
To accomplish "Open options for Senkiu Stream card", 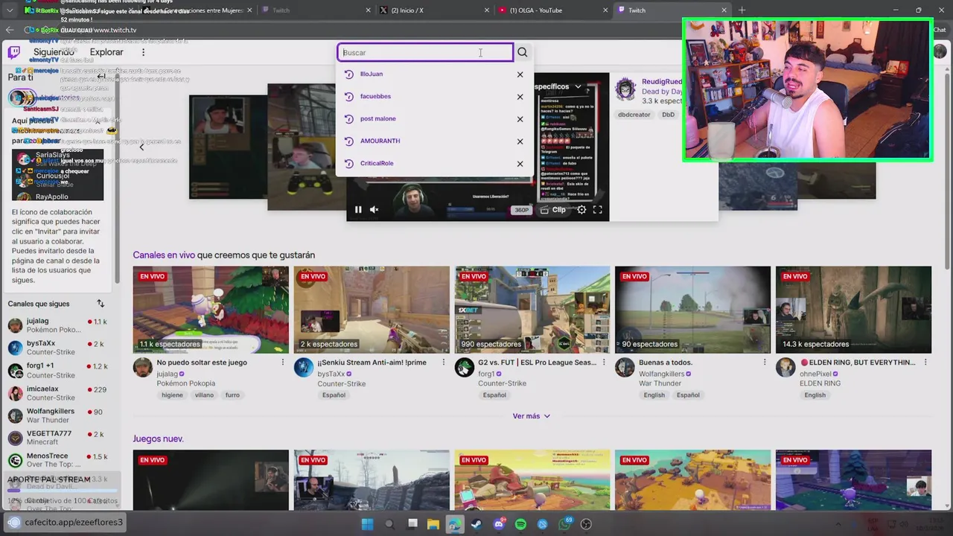I will [x=444, y=363].
